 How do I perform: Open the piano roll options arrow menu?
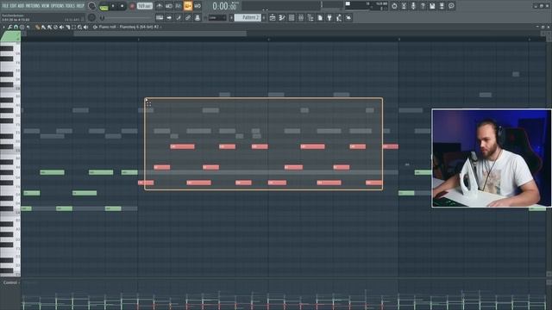click(x=3, y=27)
